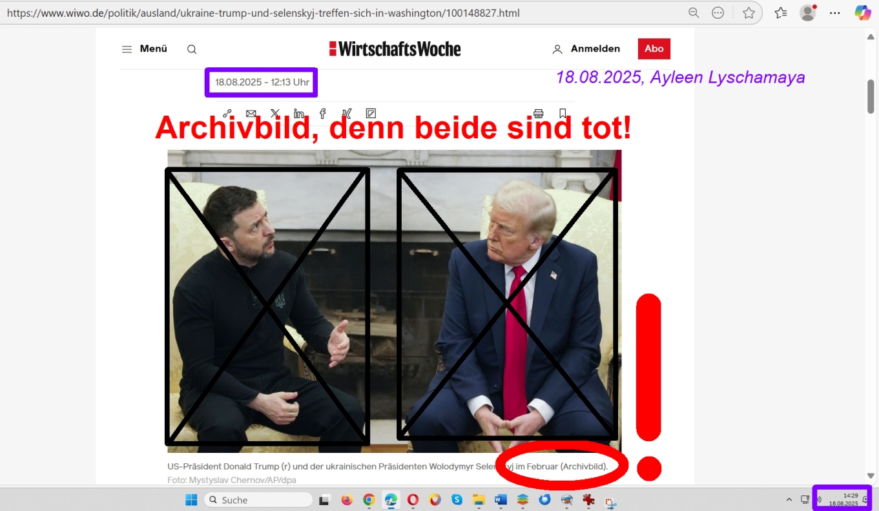Share article on Xing
879x511 pixels.
pos(347,114)
